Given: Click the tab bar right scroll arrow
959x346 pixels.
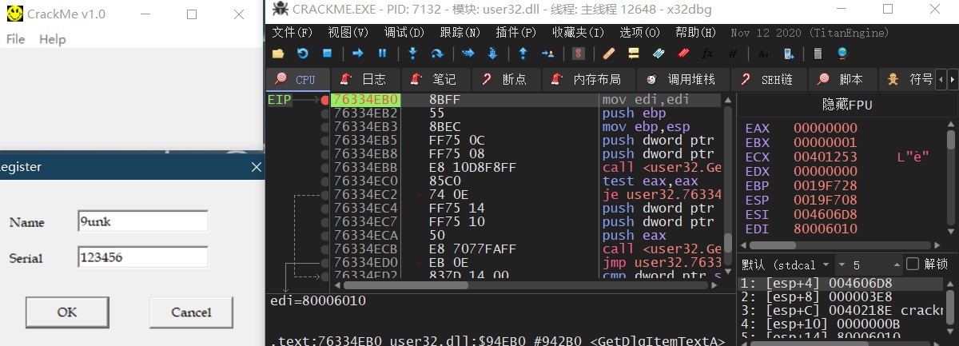Looking at the screenshot, I should [953, 80].
